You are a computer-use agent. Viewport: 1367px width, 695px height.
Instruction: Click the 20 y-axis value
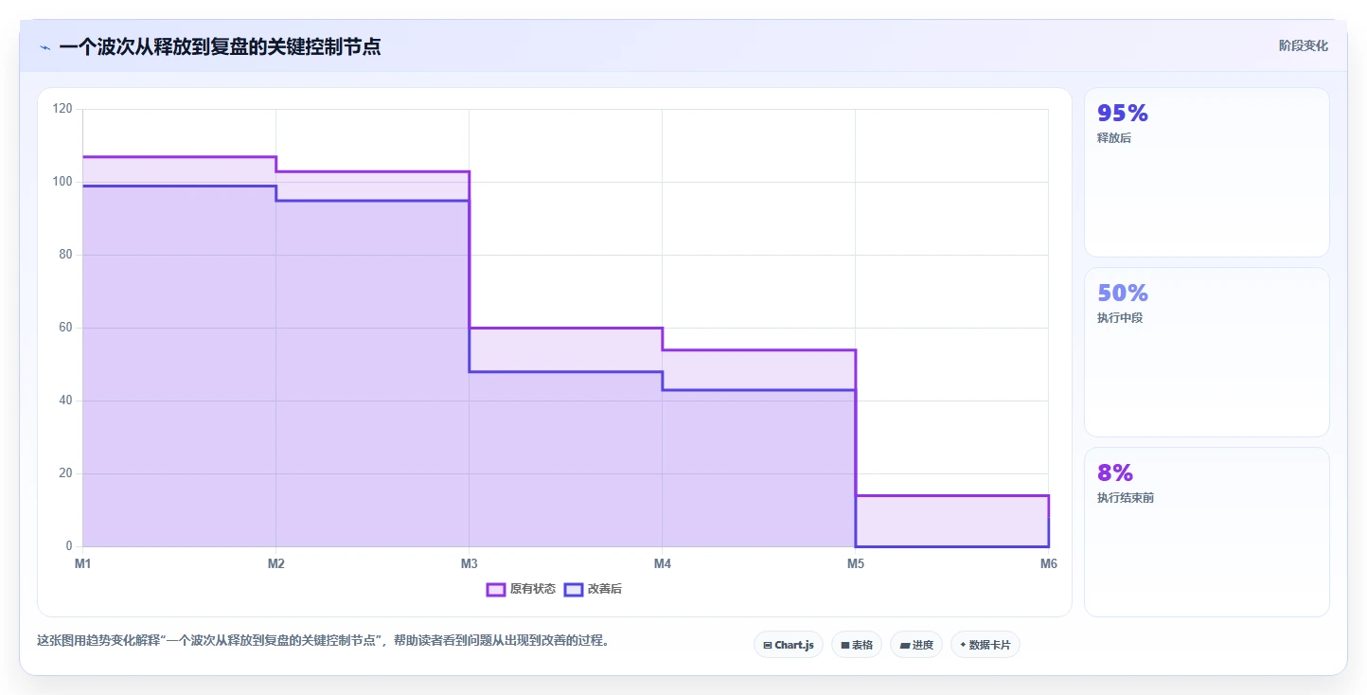(x=65, y=473)
